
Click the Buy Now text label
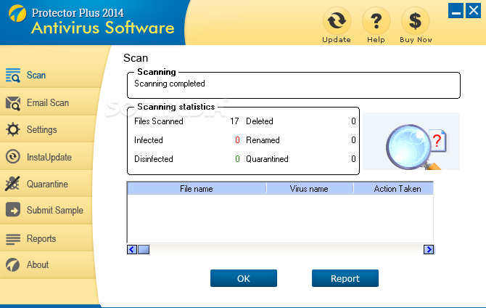[416, 40]
